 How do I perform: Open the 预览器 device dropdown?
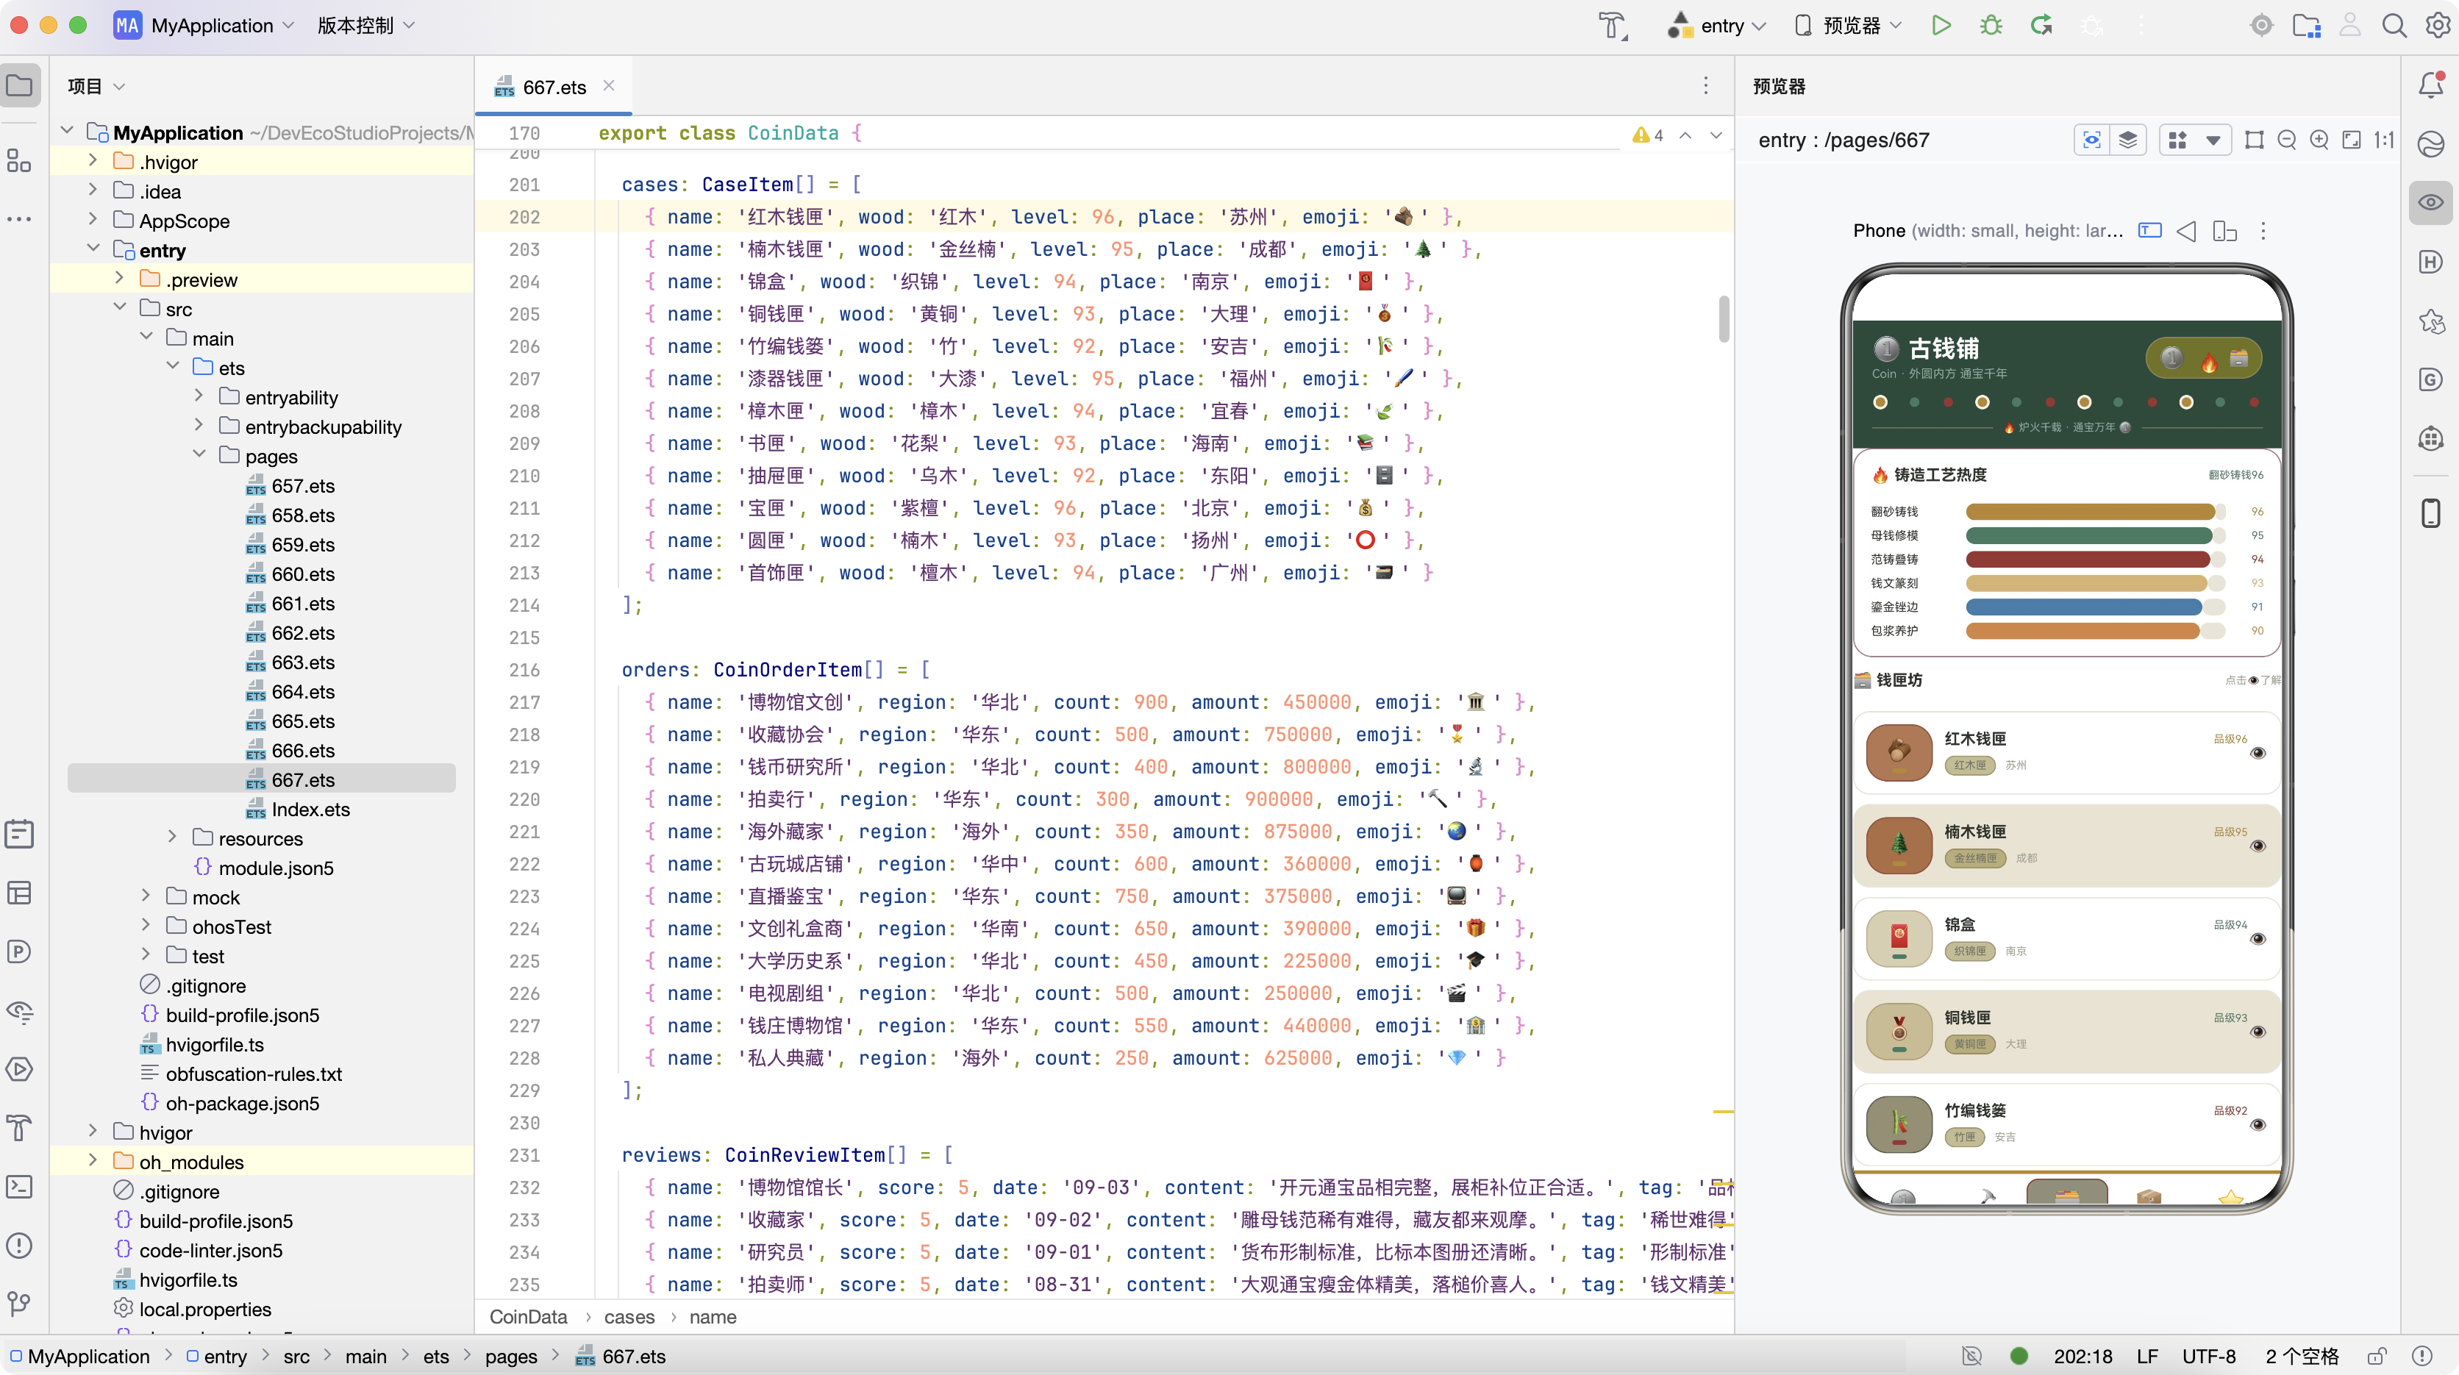1849,26
